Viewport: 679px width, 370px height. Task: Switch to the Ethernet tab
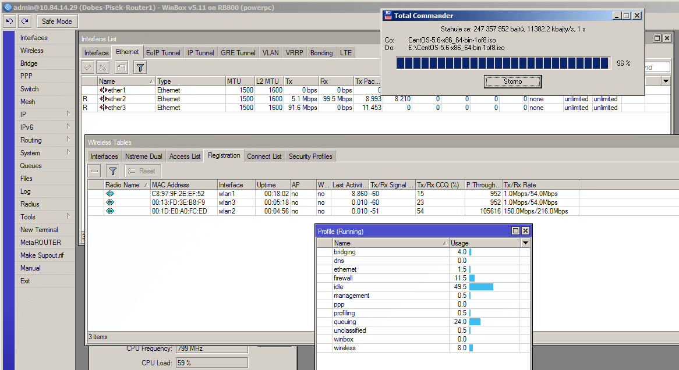127,52
